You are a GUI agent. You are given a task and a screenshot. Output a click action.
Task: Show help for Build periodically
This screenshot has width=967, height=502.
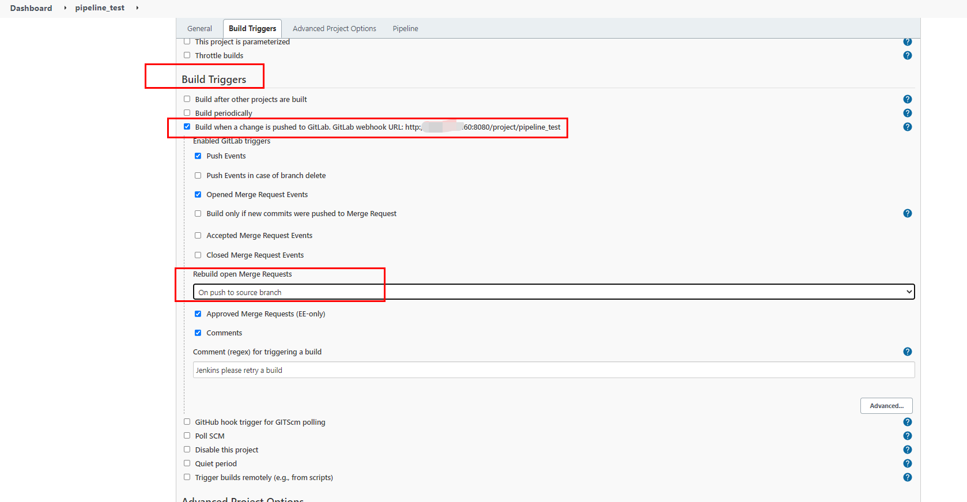pyautogui.click(x=908, y=113)
